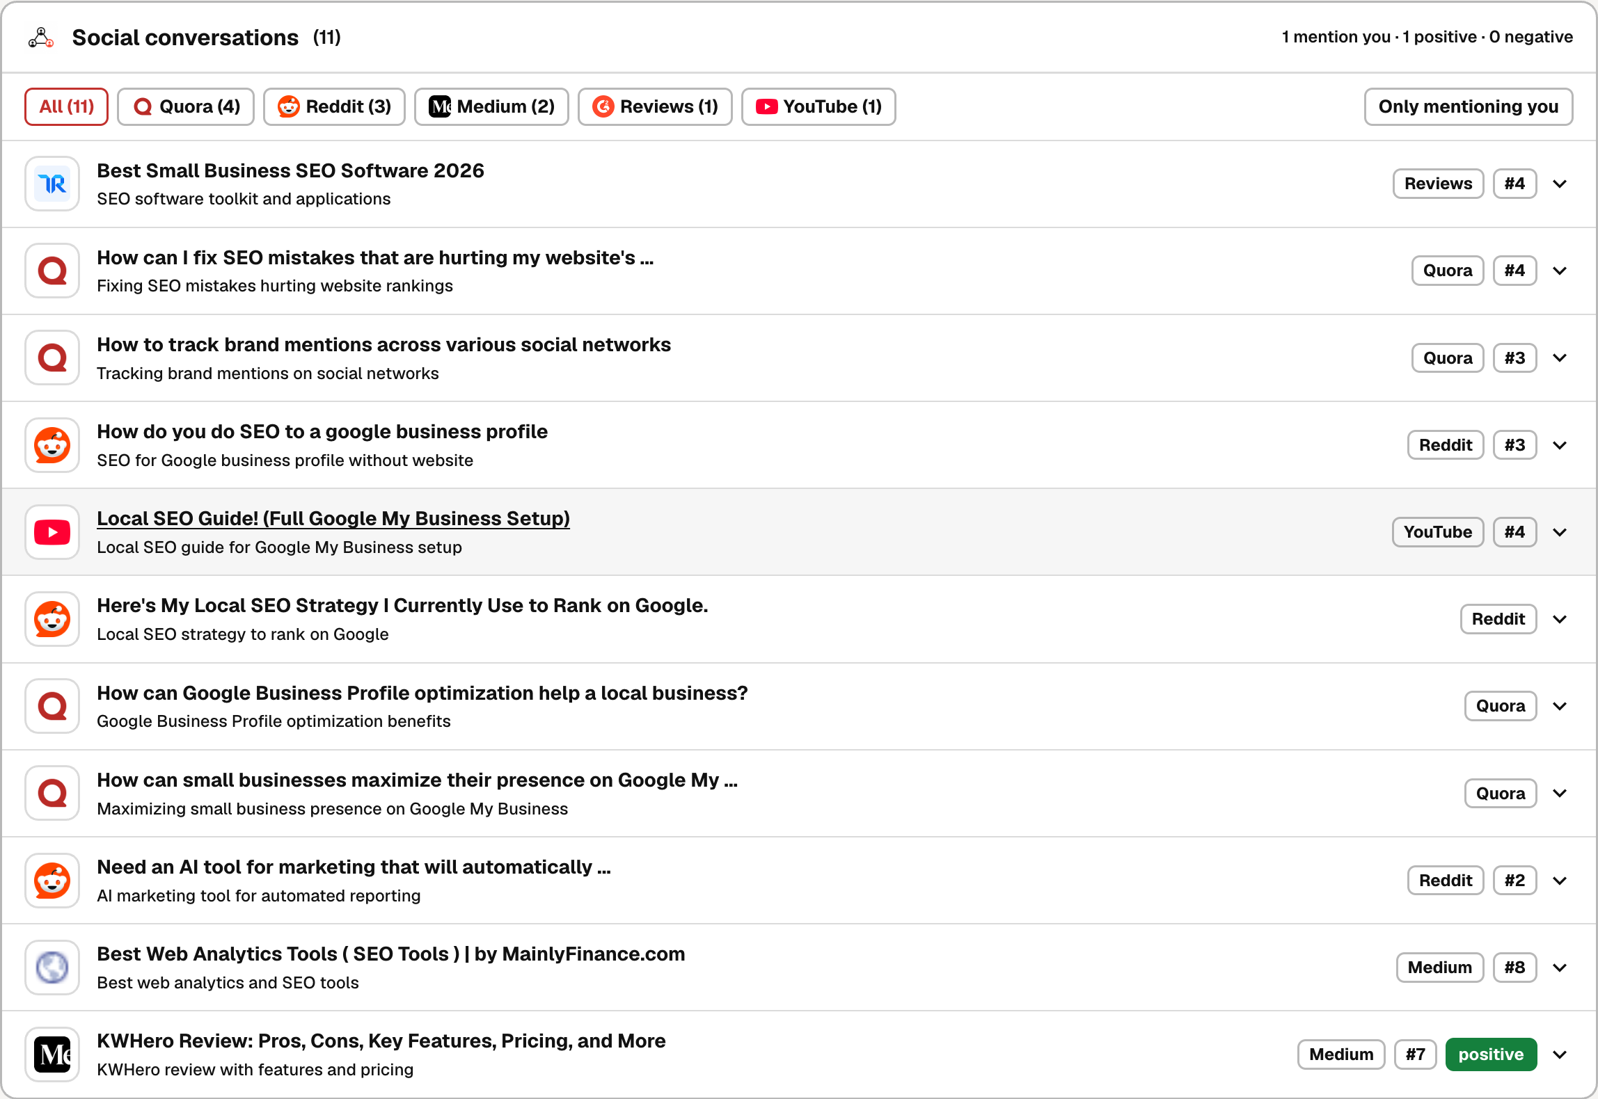Image resolution: width=1598 pixels, height=1099 pixels.
Task: Open 'How do you do SEO to a google business profile'
Action: click(322, 432)
